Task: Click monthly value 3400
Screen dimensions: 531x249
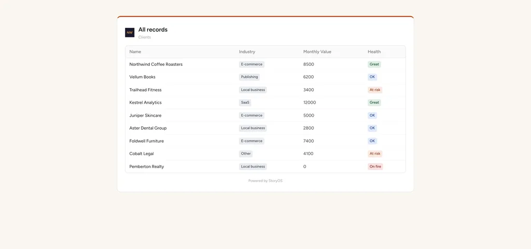Action: coord(309,90)
